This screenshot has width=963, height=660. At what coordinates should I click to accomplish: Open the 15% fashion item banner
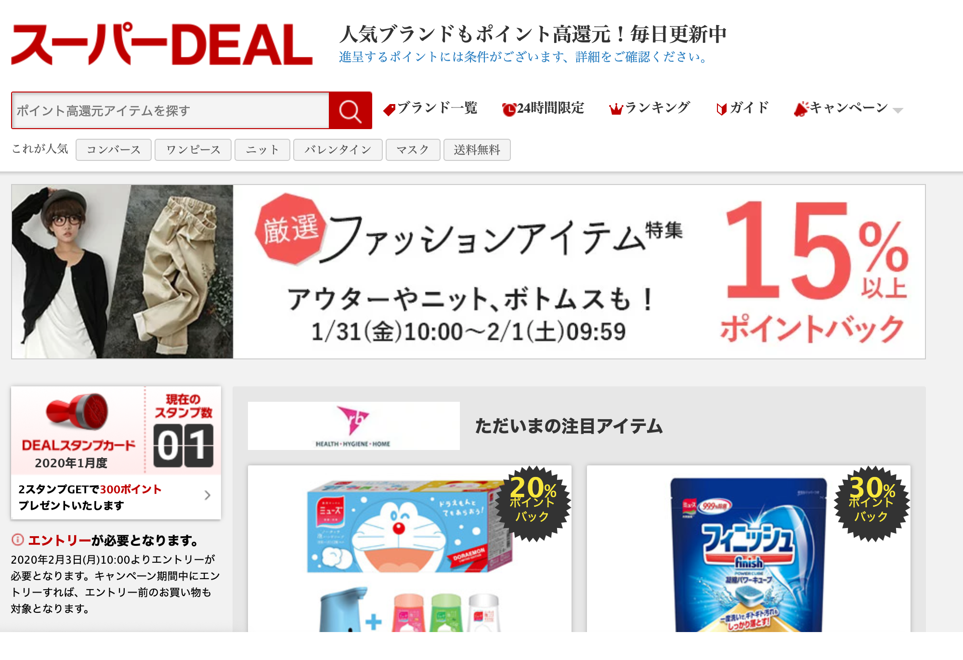(x=468, y=272)
